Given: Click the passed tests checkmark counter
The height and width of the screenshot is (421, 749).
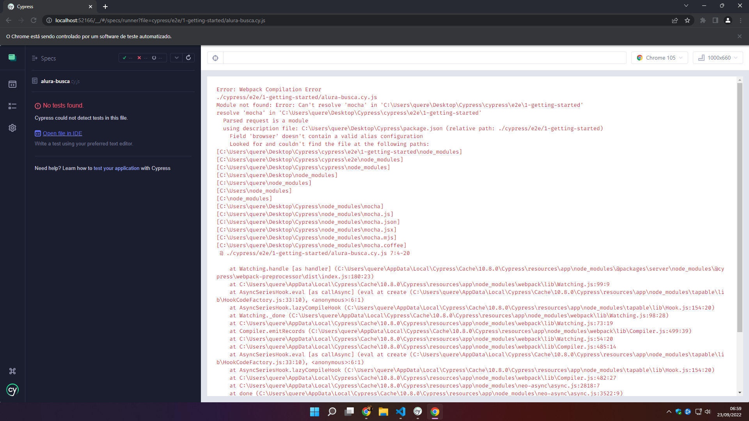Looking at the screenshot, I should point(128,58).
